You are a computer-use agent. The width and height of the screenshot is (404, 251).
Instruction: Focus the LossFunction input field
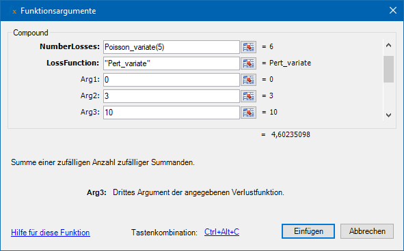(172, 63)
